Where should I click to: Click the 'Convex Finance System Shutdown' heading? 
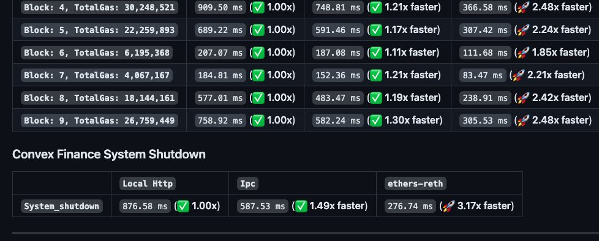109,154
